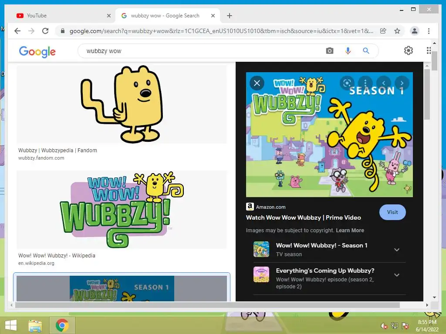446x334 pixels.
Task: Search by image with the camera icon
Action: coord(329,51)
